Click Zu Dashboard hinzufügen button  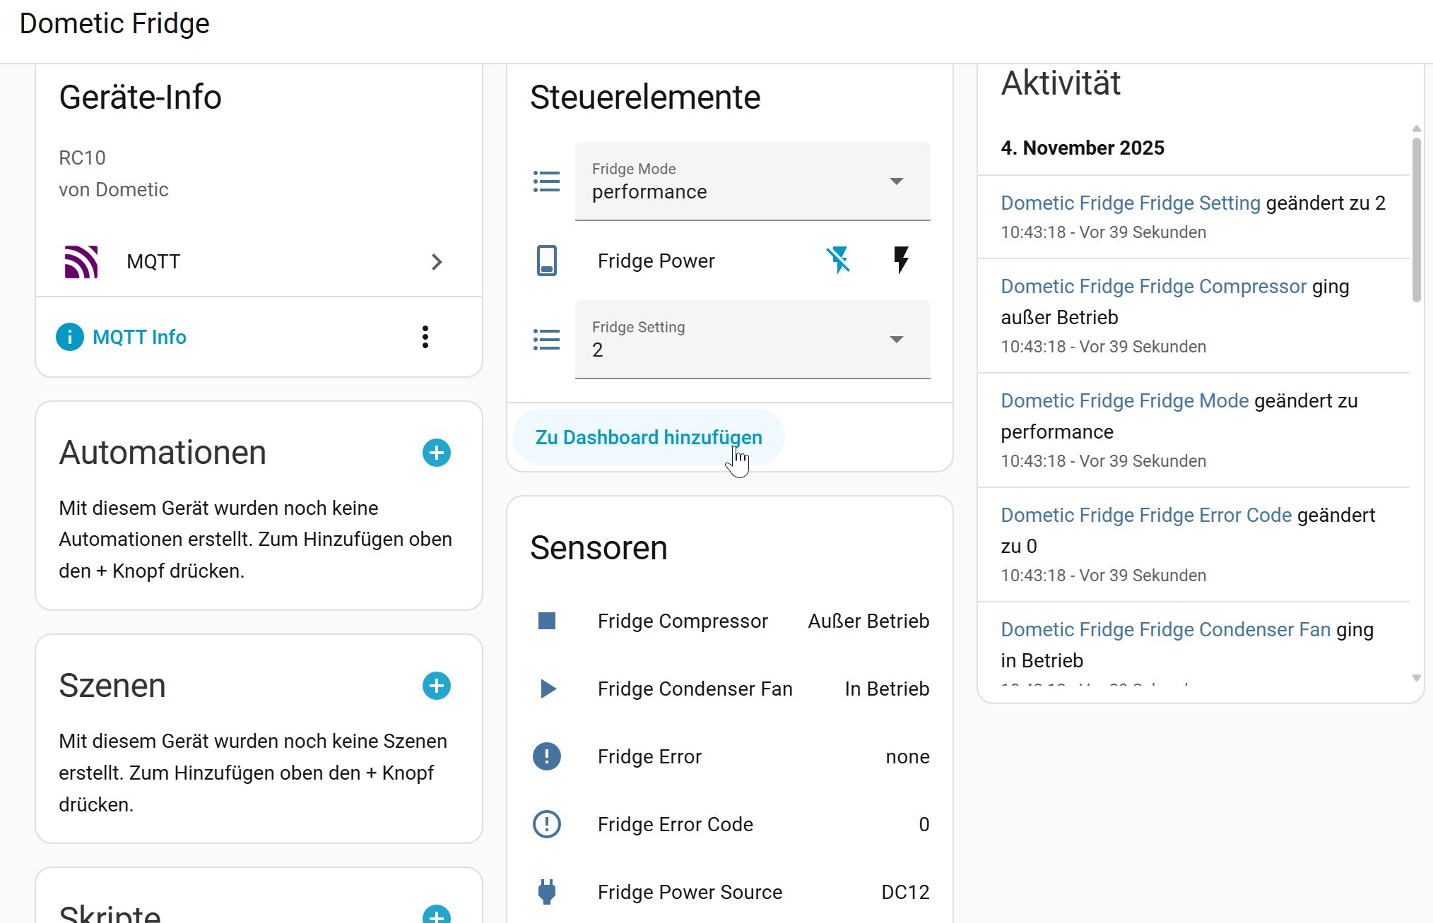point(648,437)
